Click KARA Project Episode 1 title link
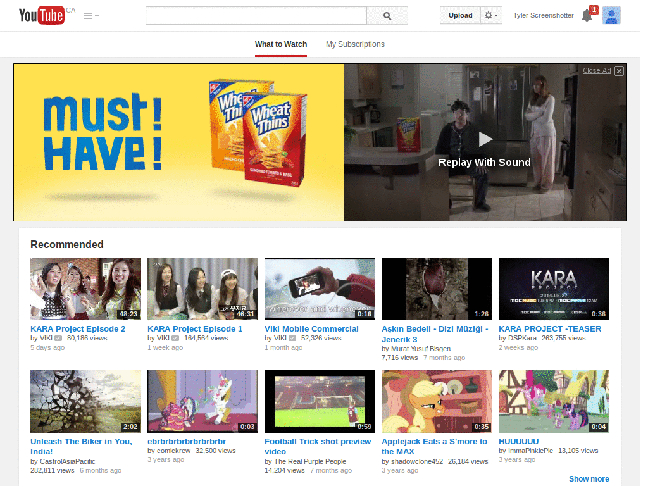The image size is (648, 486). [x=195, y=329]
